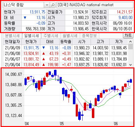The width and height of the screenshot is (135, 127).
Task: Click the [미국]:NASDAQ national market field
Action: coord(95,5)
